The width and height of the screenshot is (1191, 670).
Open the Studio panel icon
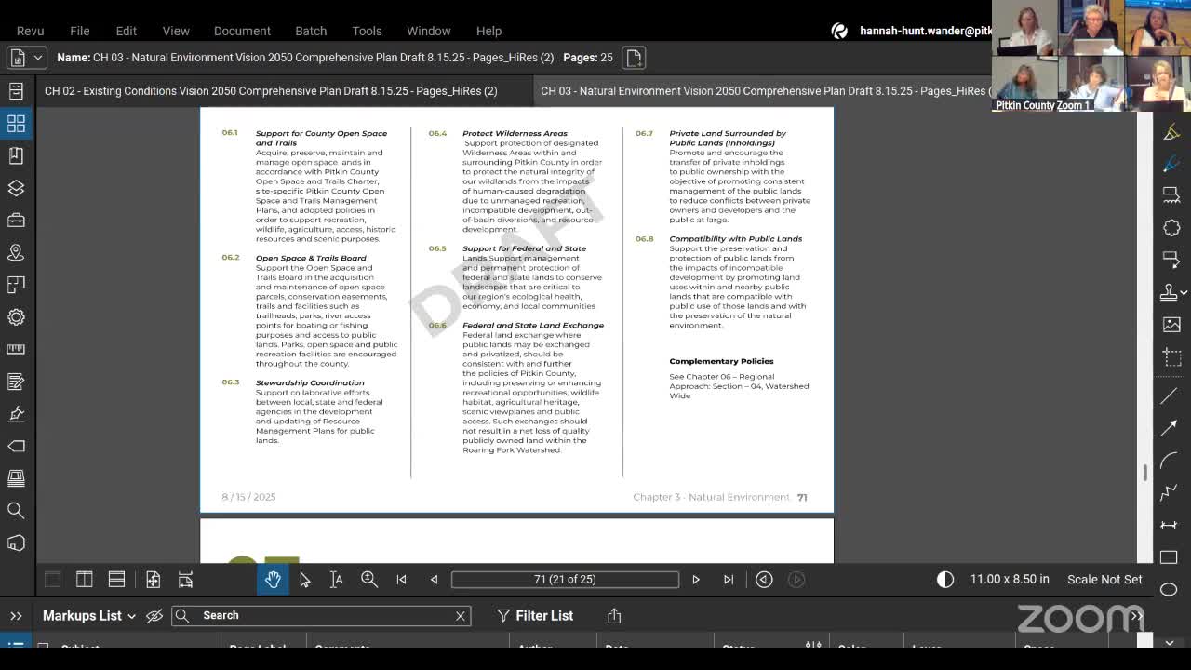[x=16, y=543]
